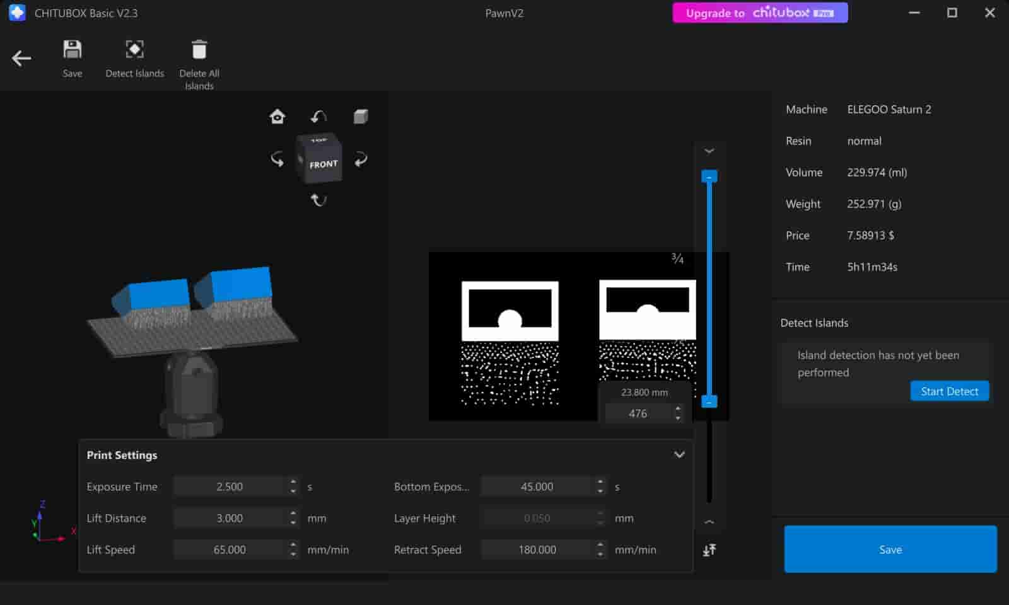
Task: Grab the lower layer slider handle
Action: coord(709,401)
